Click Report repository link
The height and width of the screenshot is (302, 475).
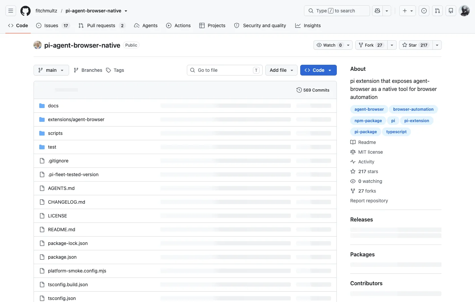369,201
